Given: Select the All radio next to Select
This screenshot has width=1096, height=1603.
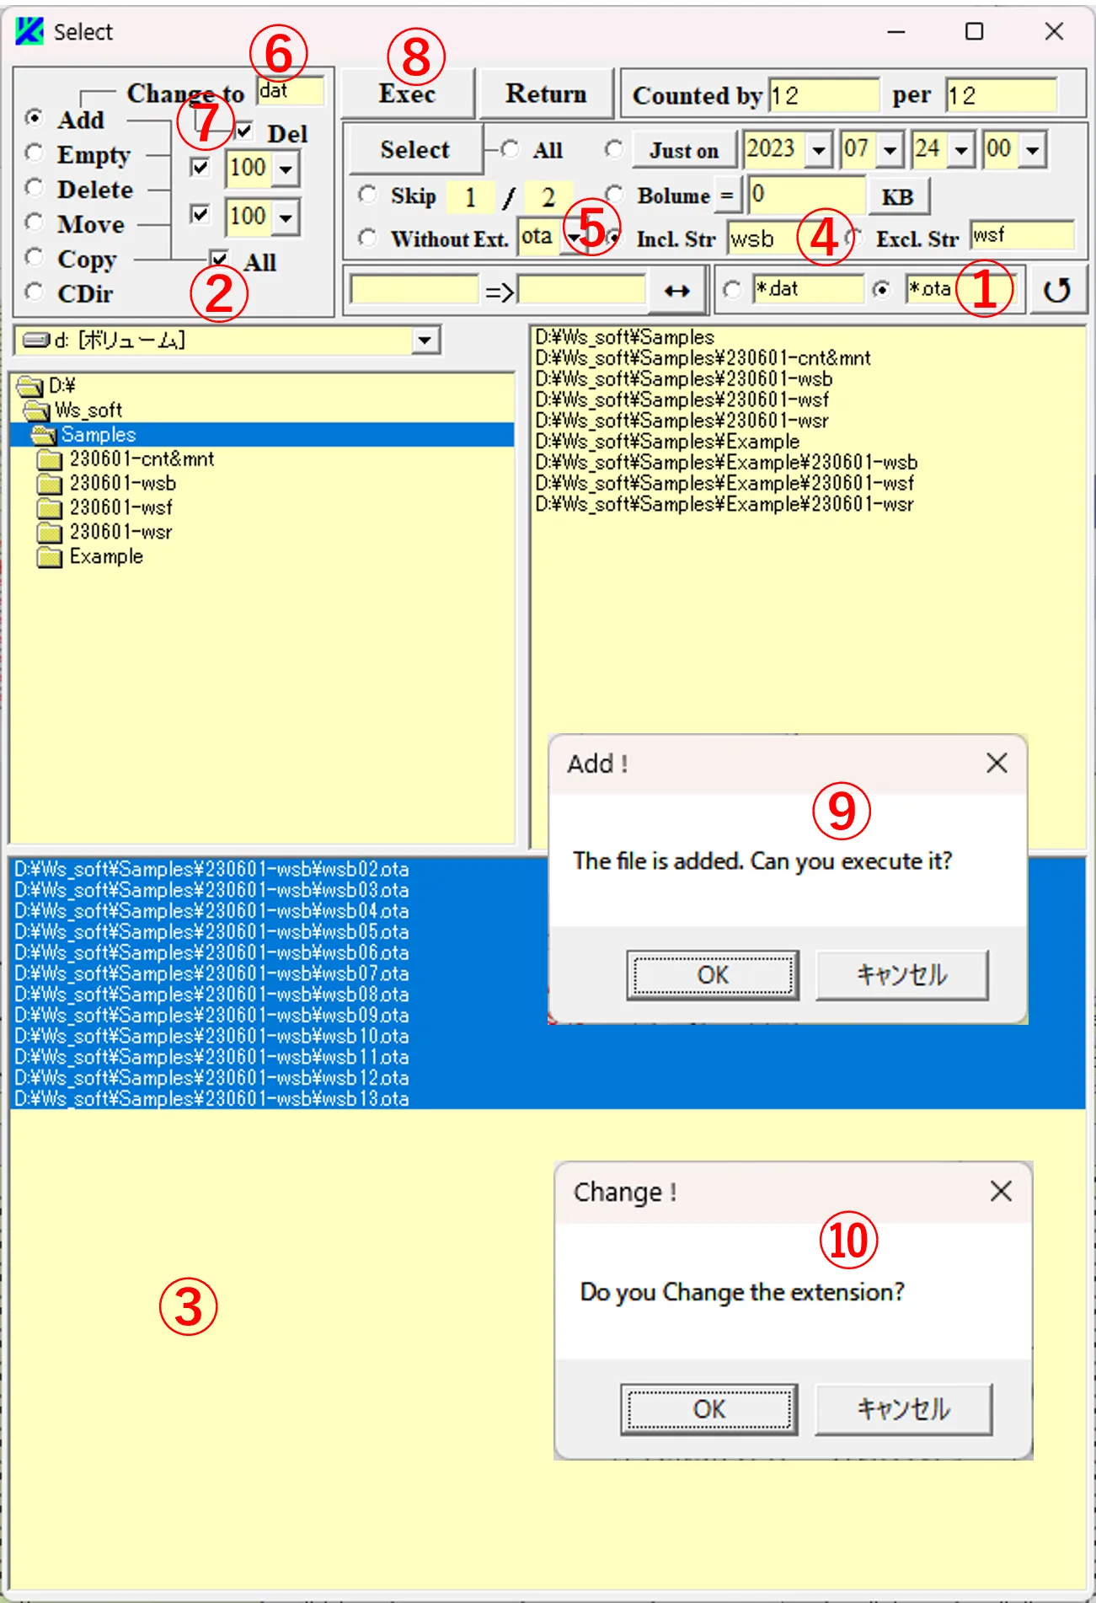Looking at the screenshot, I should pos(510,149).
